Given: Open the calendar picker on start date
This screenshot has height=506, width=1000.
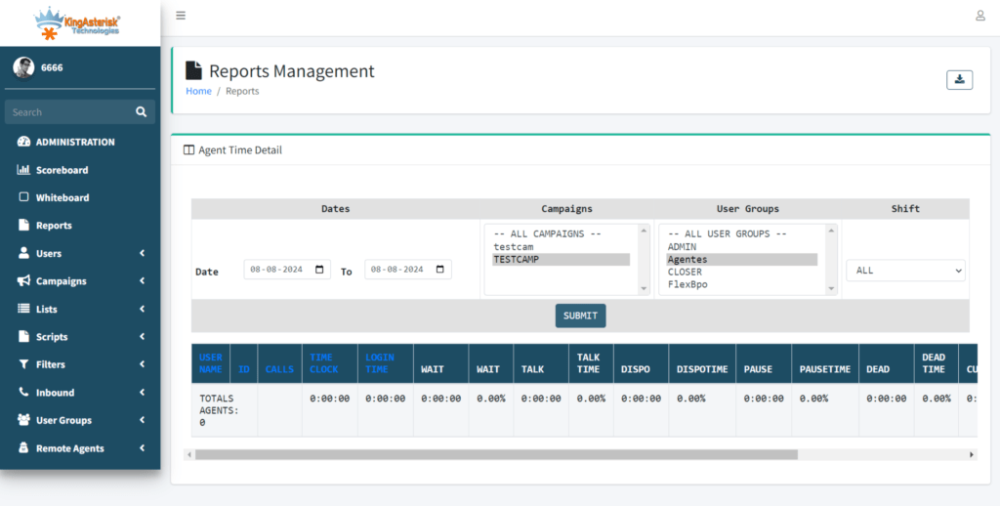Looking at the screenshot, I should 320,270.
